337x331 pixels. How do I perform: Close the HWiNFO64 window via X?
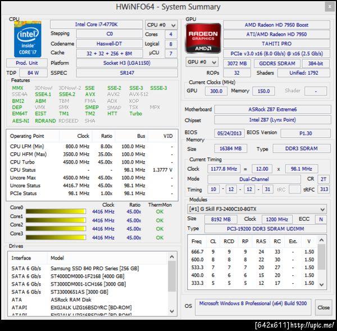(330, 7)
